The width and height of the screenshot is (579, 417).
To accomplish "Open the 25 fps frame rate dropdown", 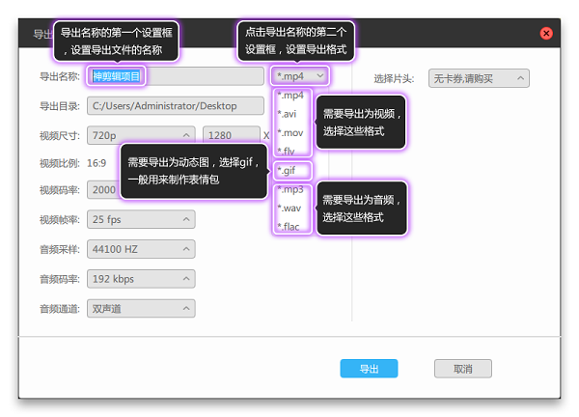I will 140,220.
